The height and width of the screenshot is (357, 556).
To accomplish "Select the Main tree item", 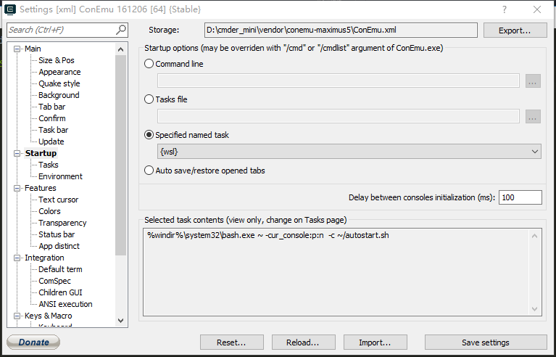I will point(33,49).
